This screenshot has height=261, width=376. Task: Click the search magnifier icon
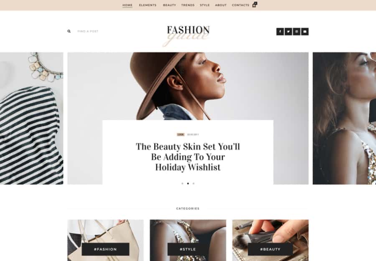tap(69, 31)
